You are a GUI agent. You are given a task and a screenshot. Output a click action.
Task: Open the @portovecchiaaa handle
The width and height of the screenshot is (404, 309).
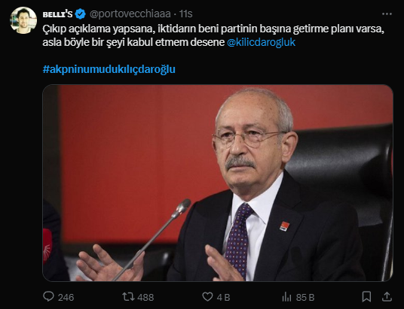130,14
